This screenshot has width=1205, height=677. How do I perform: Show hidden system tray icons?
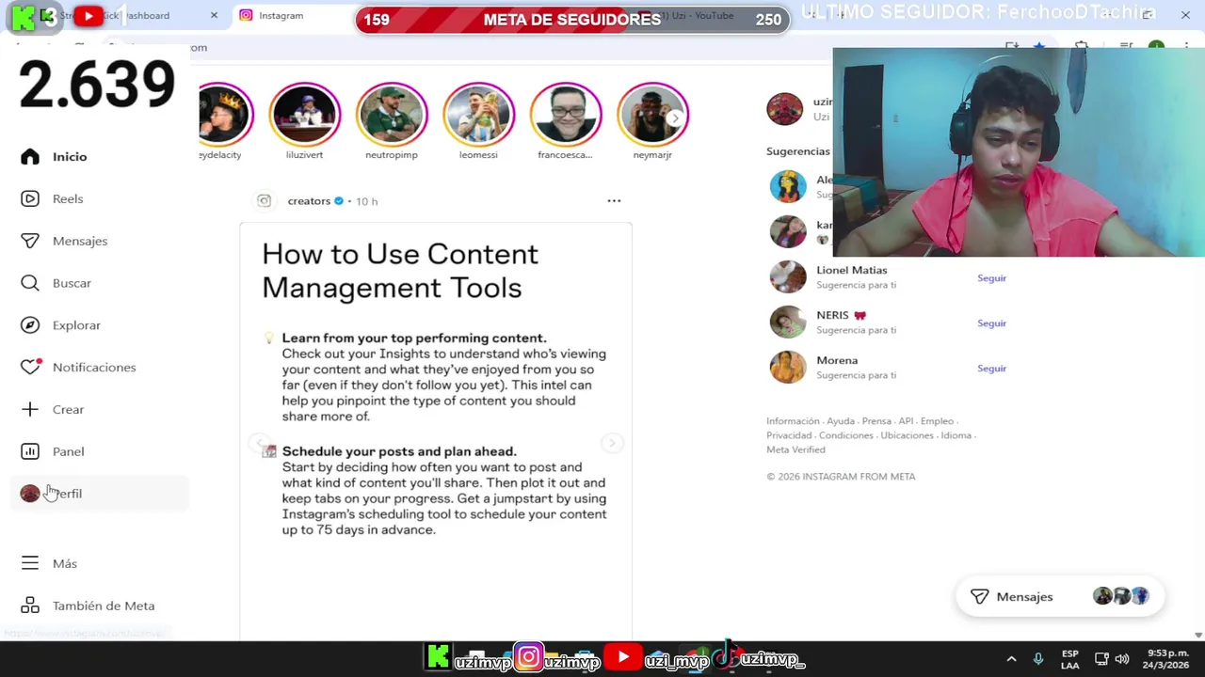1011,659
